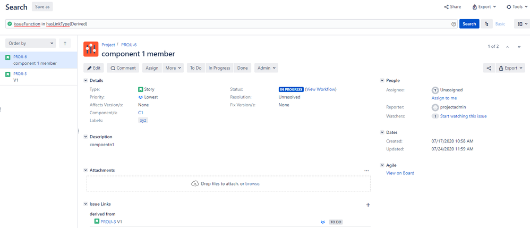
Task: Click the Assign button
Action: tap(152, 68)
